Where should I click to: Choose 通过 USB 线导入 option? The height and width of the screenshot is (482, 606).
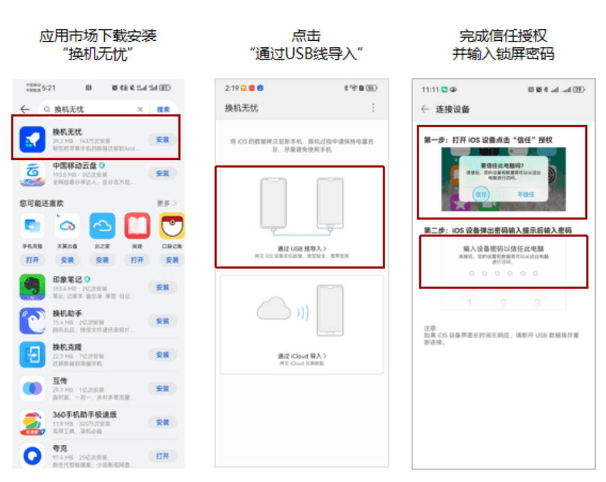tap(300, 217)
